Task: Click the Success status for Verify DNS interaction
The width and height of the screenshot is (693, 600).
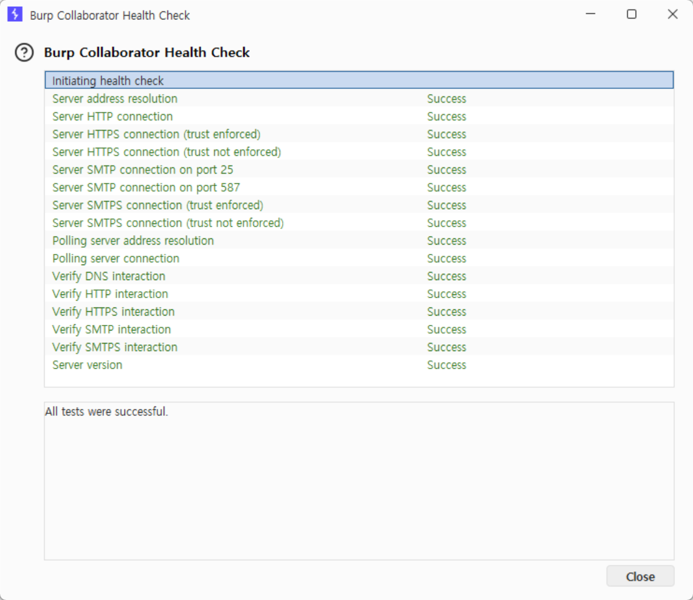Action: coord(446,276)
